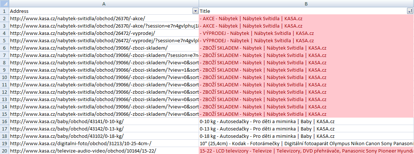Select row 4 VÝPRODEJ - Nábytek title cell
This screenshot has height=154, width=414.
[x=306, y=33]
